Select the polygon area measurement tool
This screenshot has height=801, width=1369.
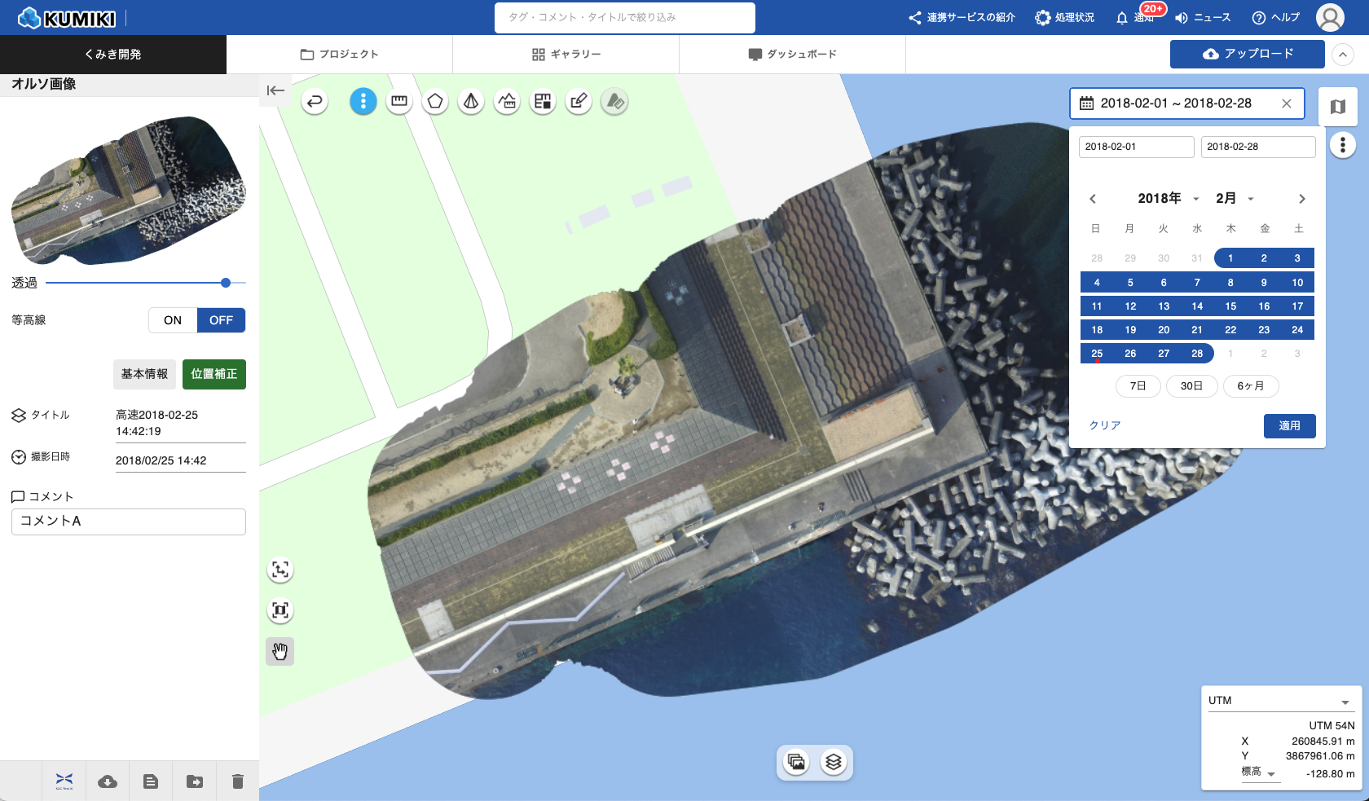[x=435, y=102]
